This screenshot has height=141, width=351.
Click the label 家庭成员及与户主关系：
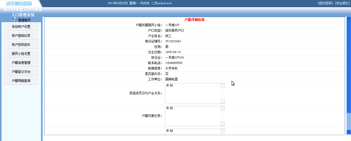tap(146, 93)
